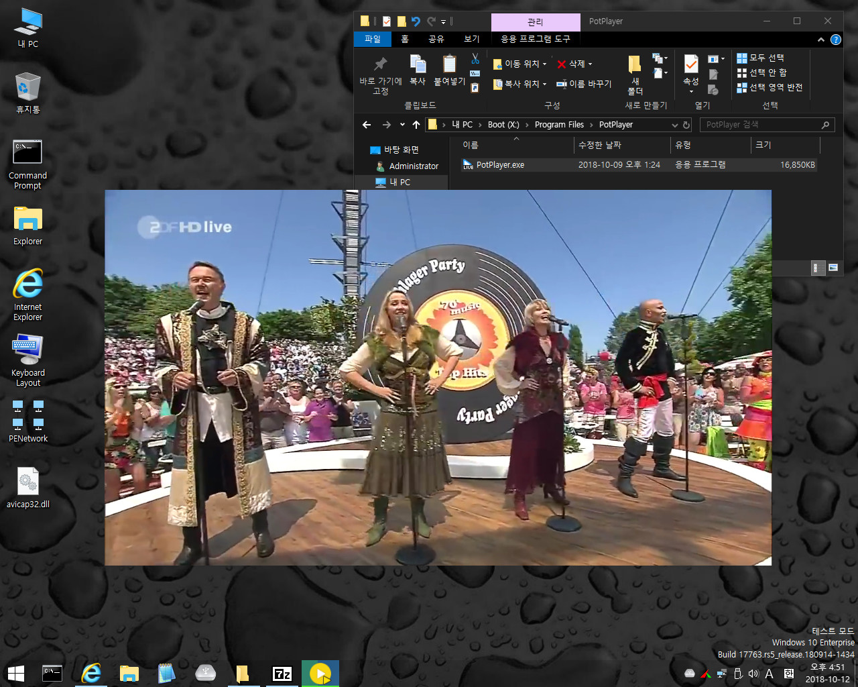858x687 pixels.
Task: Click the volume speaker tray icon
Action: (x=753, y=674)
